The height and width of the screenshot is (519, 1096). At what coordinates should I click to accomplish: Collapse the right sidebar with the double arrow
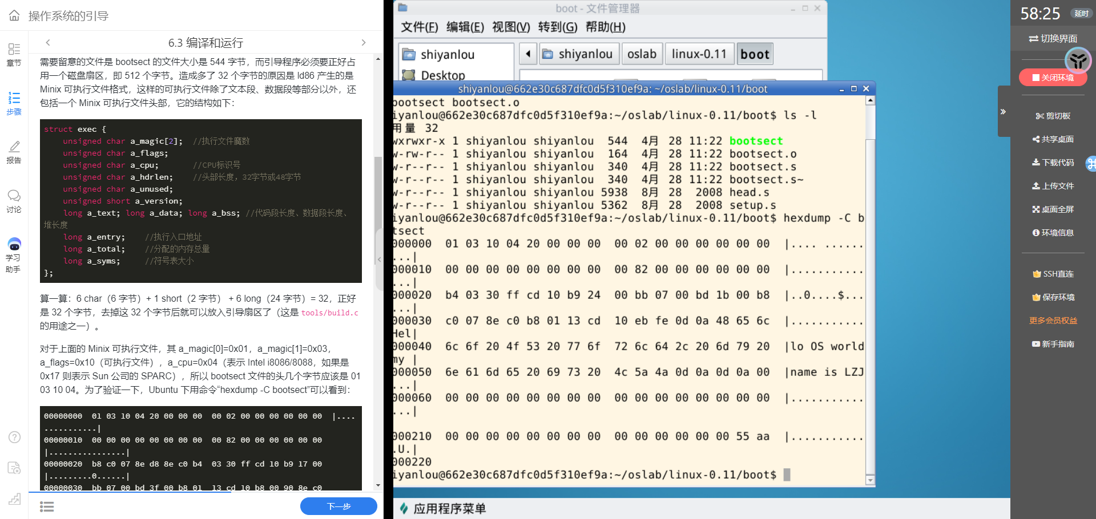[1003, 112]
